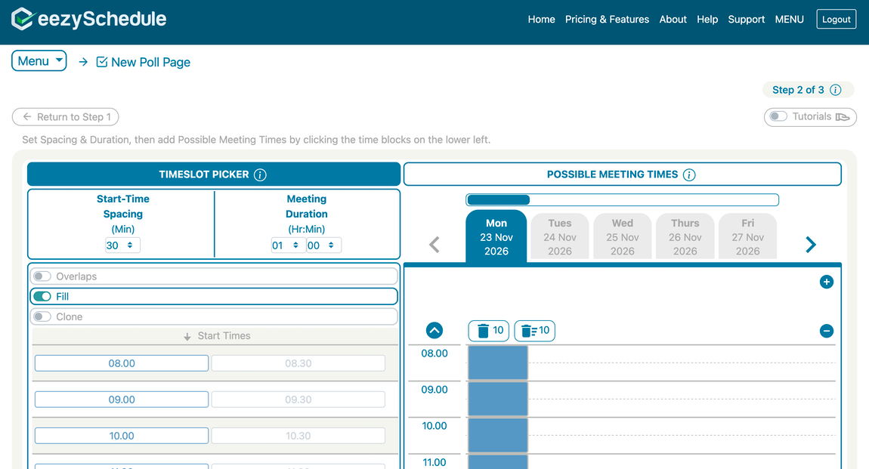Click the trash icon labeled 10

click(489, 331)
